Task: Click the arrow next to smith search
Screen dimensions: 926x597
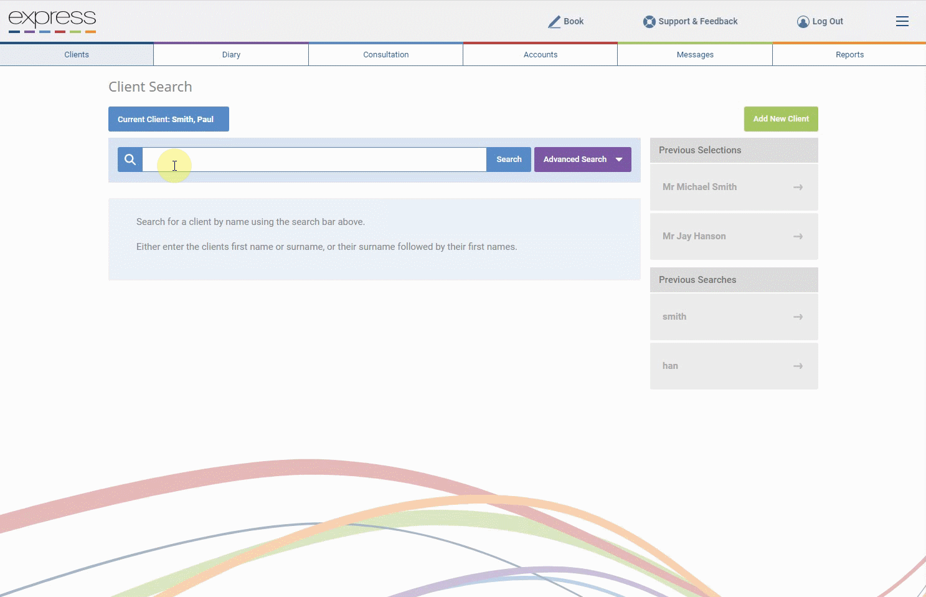Action: (798, 317)
